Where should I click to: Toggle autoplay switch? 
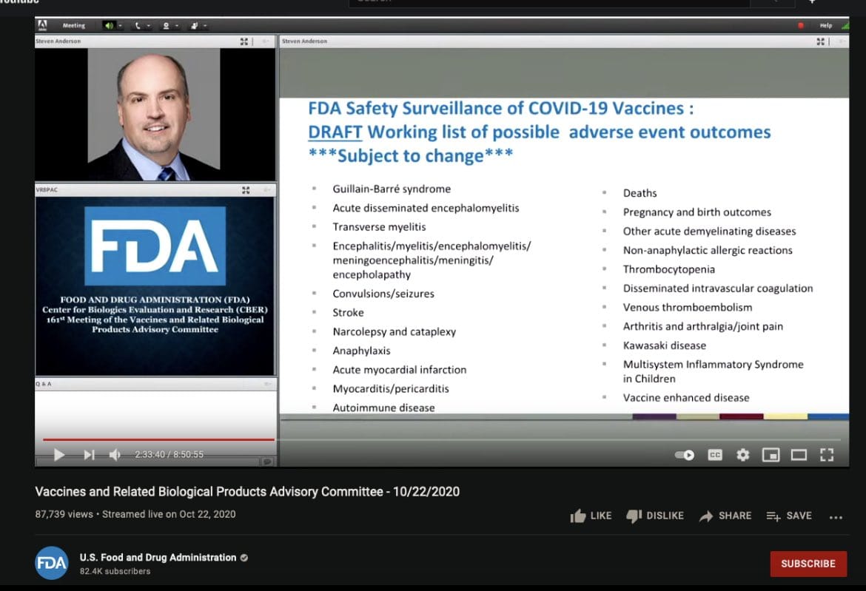click(685, 455)
